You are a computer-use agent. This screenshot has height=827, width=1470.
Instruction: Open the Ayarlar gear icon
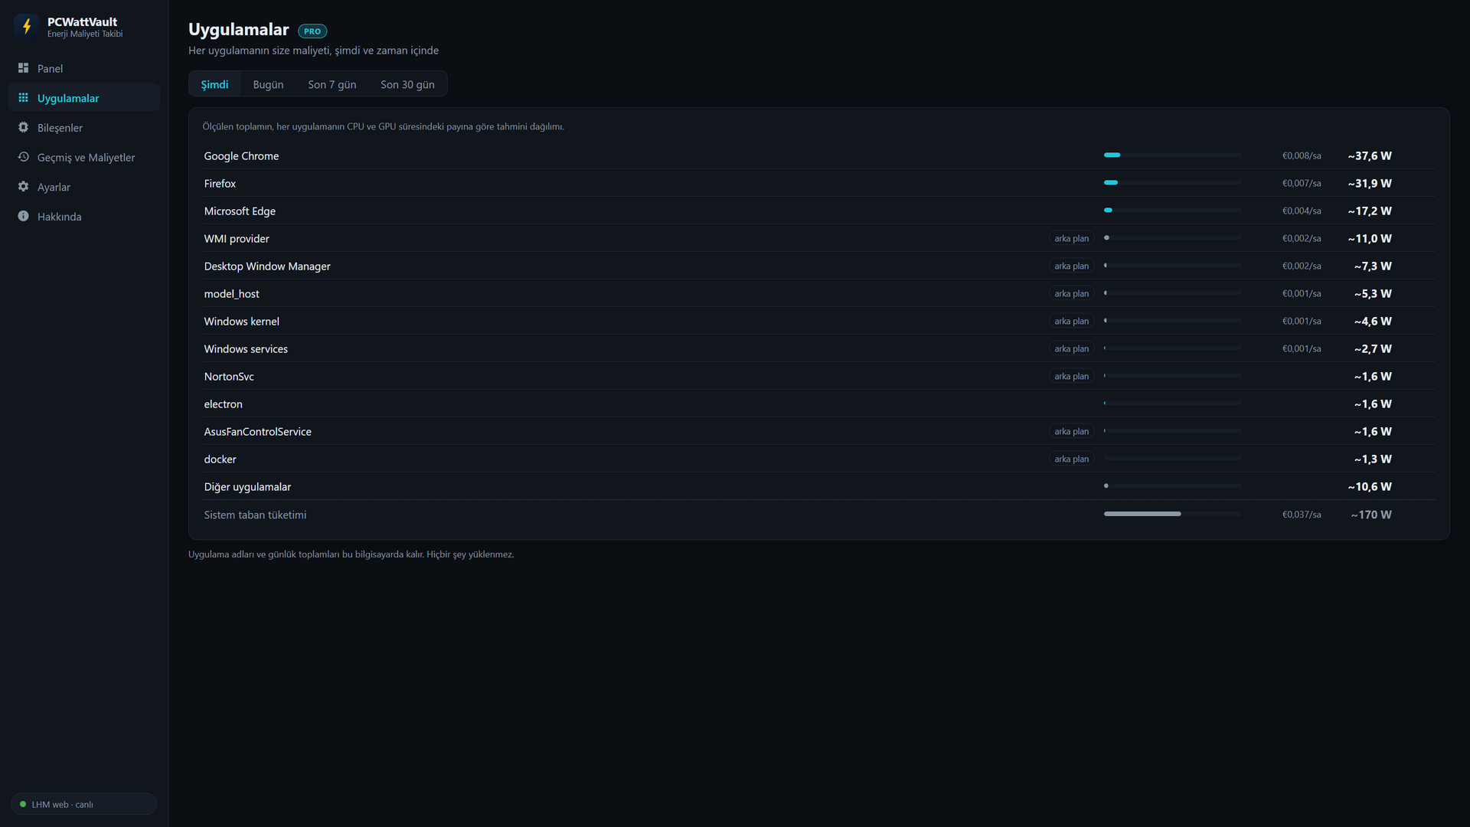click(x=23, y=187)
